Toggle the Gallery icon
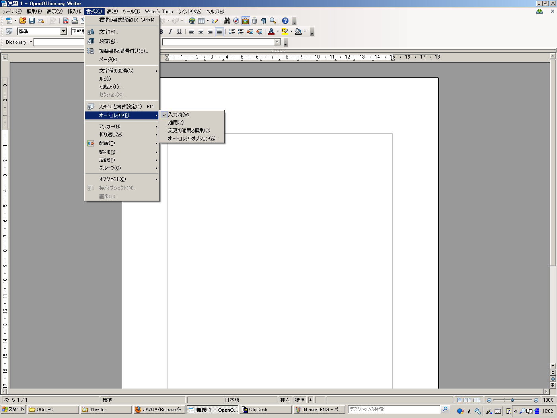The image size is (557, 418). pos(245,21)
